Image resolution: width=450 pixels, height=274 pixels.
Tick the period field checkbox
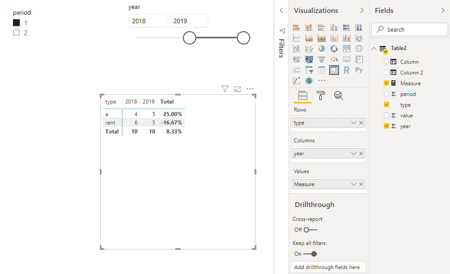[386, 94]
